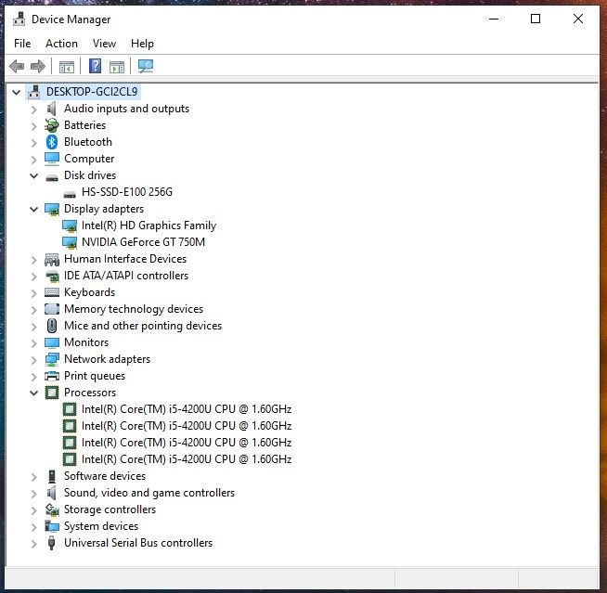Open the Help menu
The image size is (607, 593).
(142, 44)
